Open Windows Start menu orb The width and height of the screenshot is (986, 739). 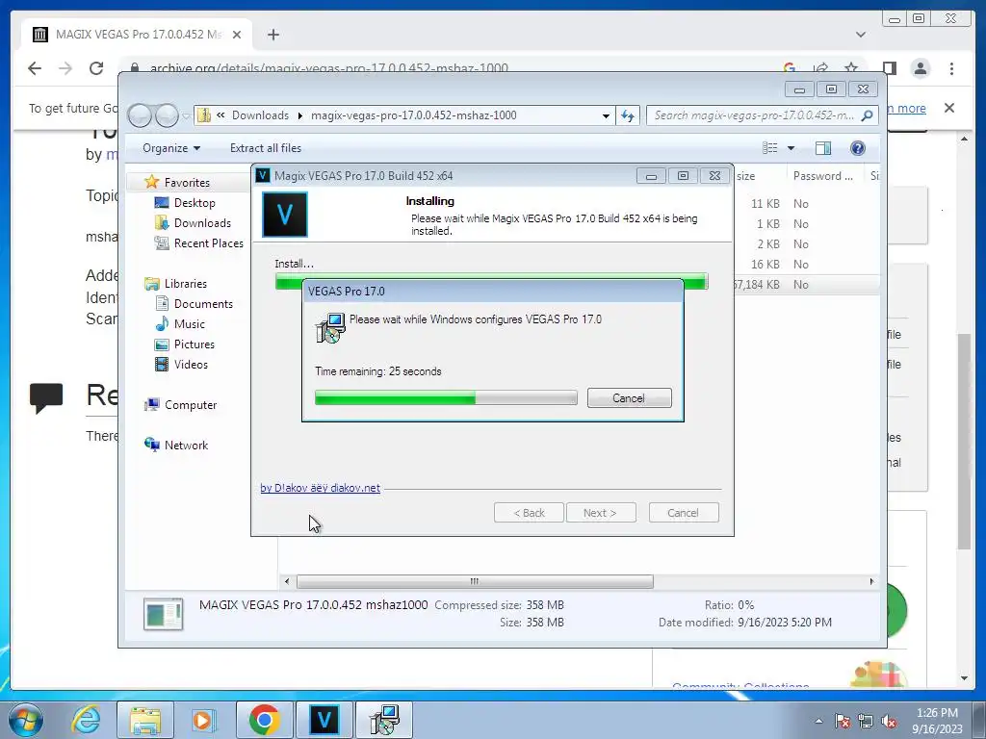coord(25,720)
